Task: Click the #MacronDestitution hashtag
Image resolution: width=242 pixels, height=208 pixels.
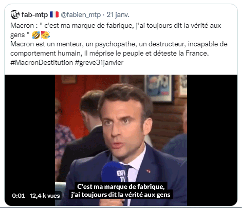Action: (x=42, y=62)
